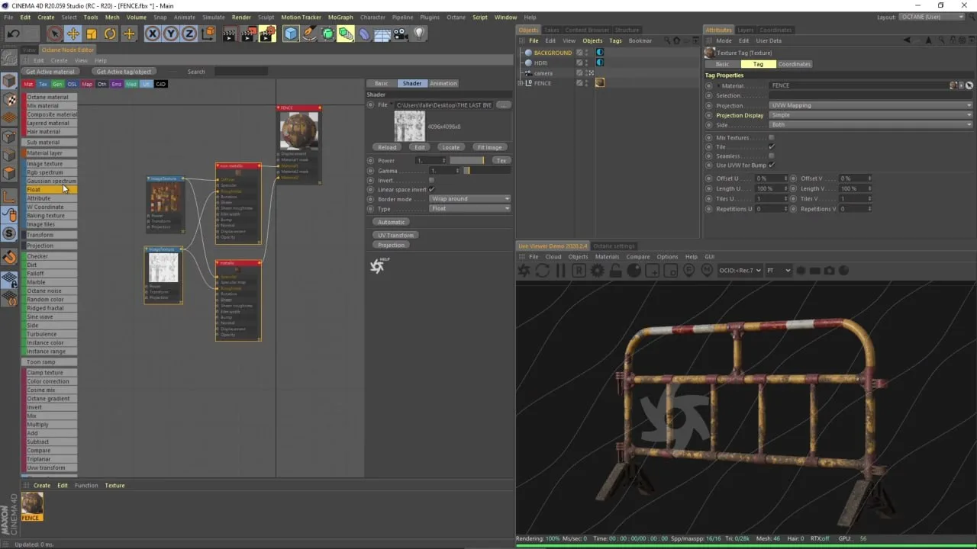Toggle X axis lock

[x=152, y=34]
